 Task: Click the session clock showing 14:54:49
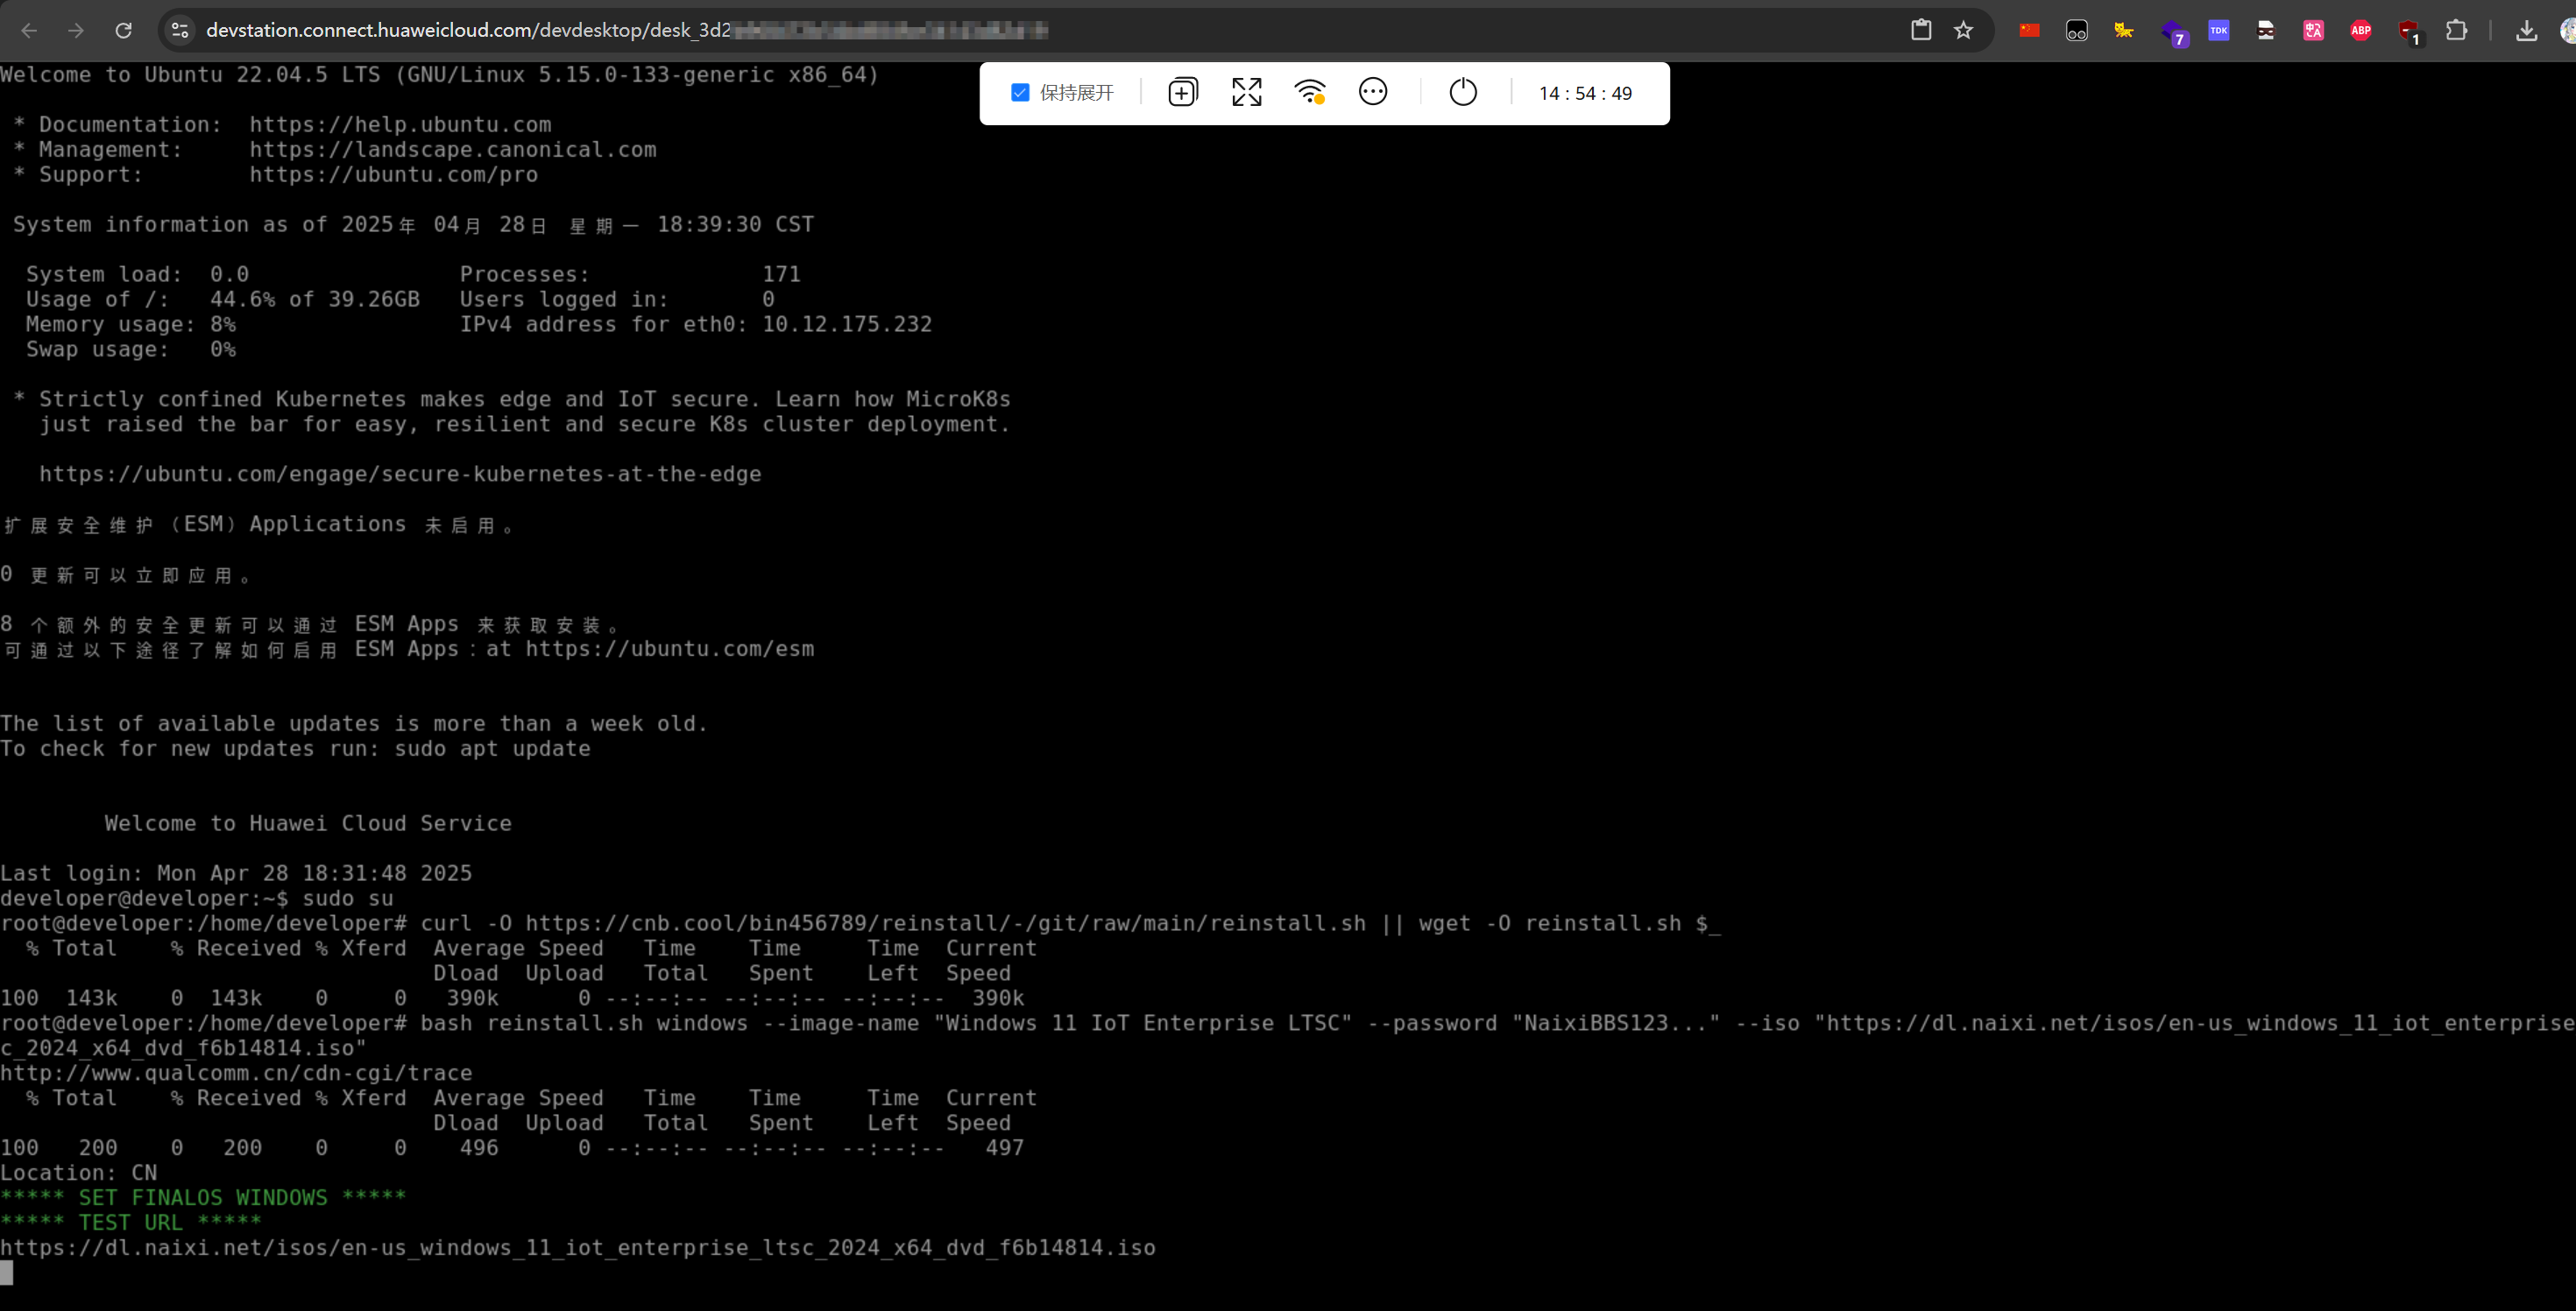point(1585,93)
